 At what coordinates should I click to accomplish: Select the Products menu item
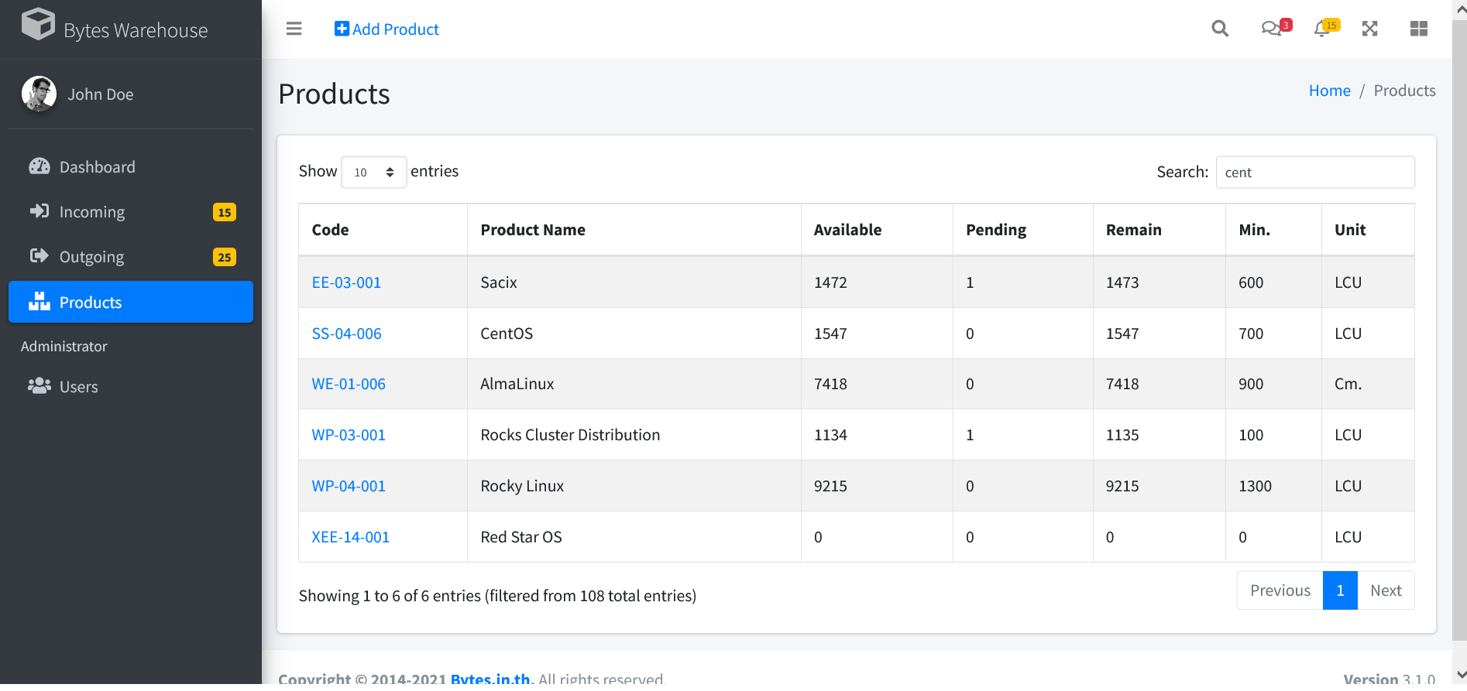click(x=131, y=302)
